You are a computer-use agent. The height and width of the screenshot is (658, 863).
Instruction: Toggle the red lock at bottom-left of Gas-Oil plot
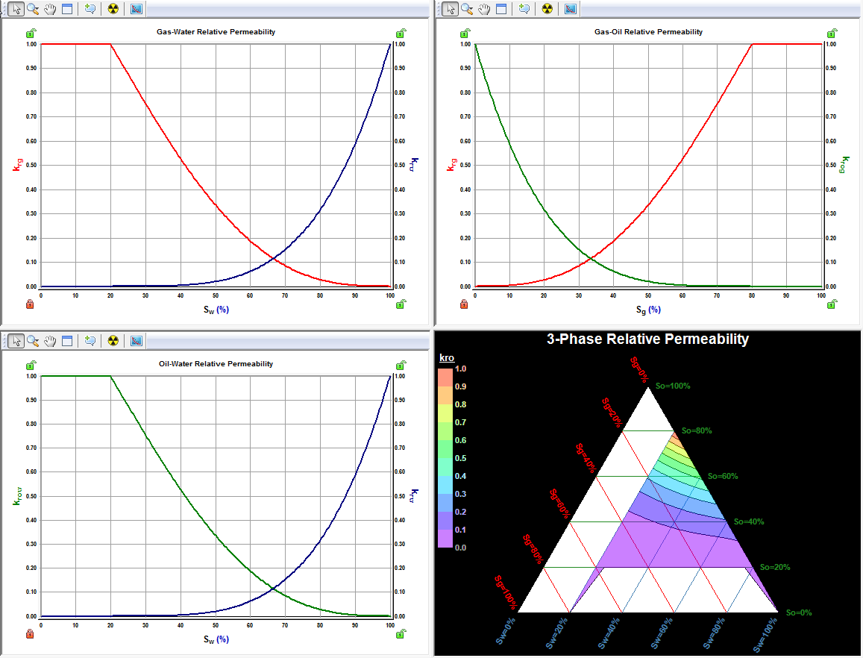coord(464,304)
